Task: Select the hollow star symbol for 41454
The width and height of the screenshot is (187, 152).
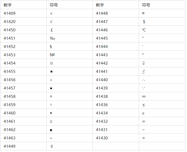Action: click(x=52, y=63)
